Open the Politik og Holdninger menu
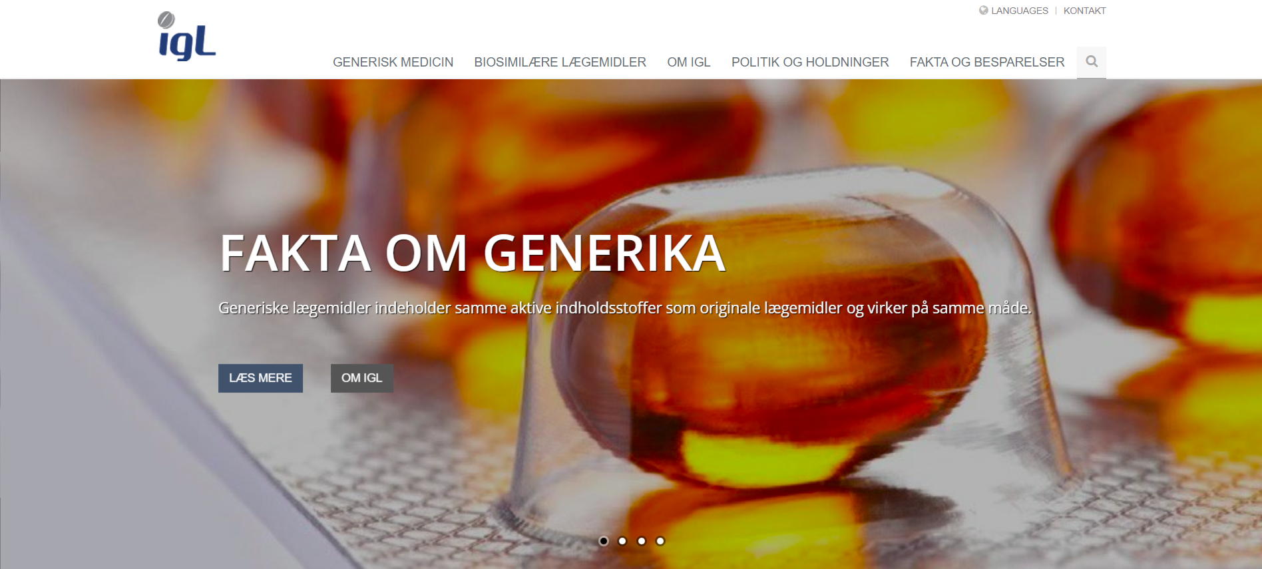 click(x=810, y=62)
